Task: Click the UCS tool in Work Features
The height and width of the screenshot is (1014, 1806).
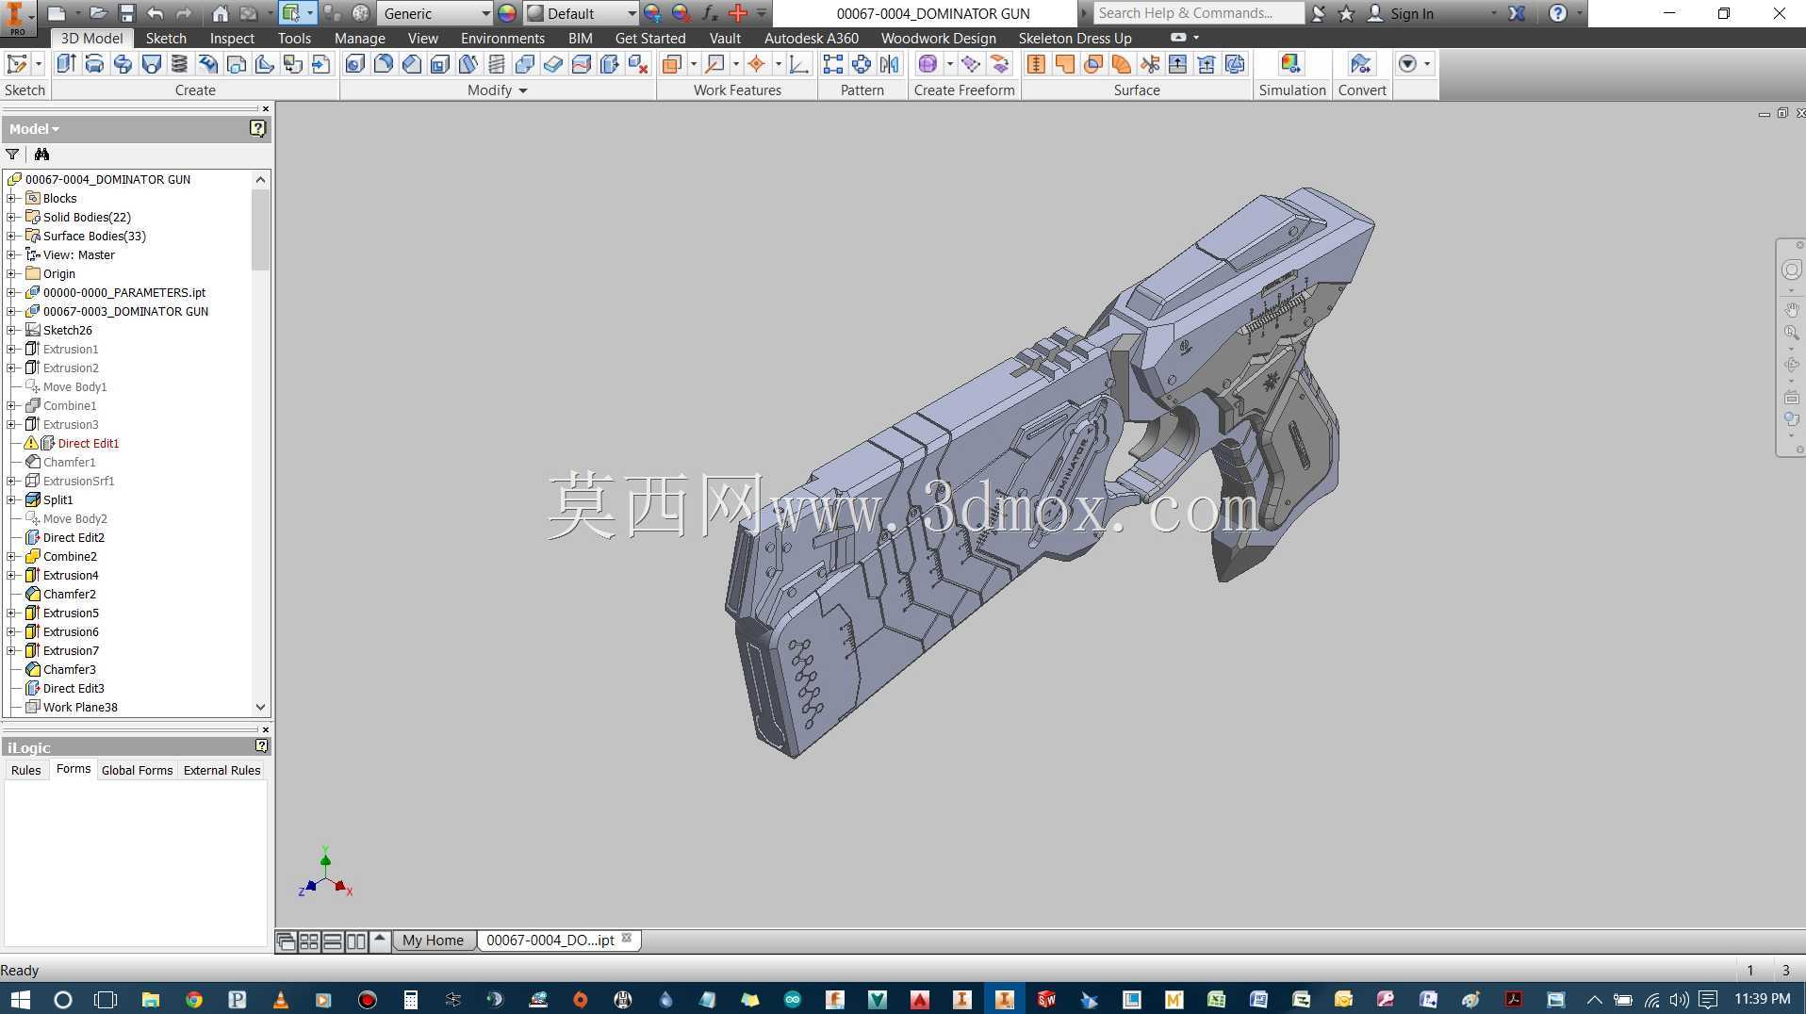Action: [x=798, y=64]
